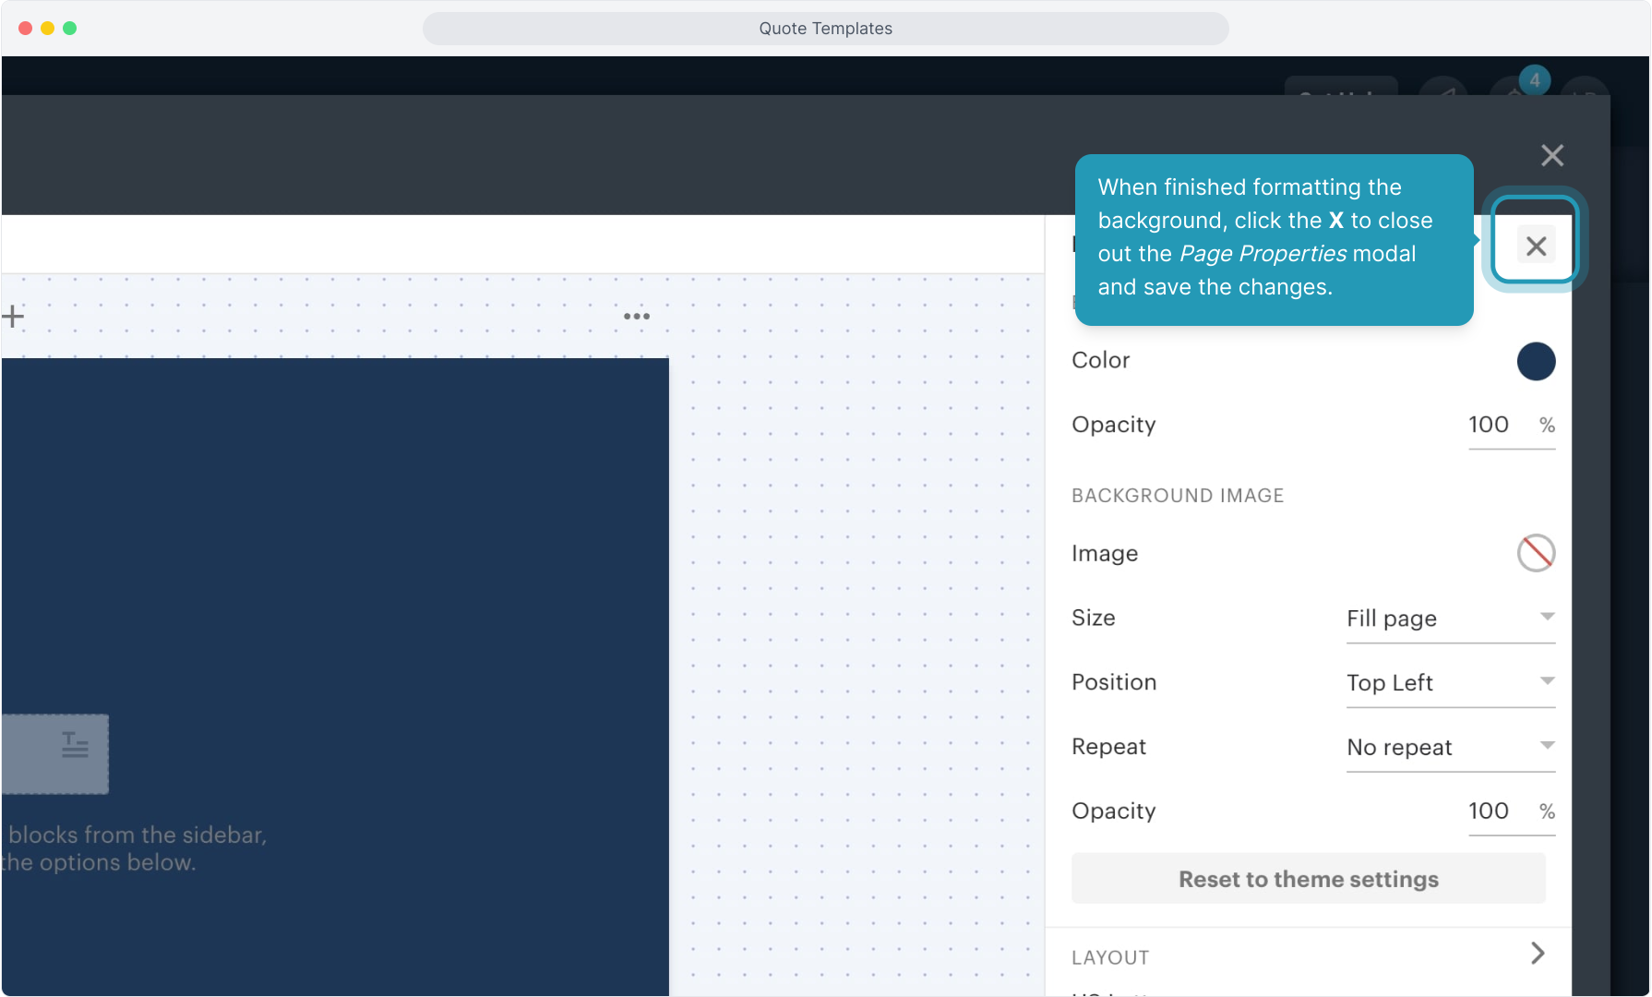Open the Size dropdown set to Fill page
Screen dimensions: 1652x997
(x=1451, y=619)
